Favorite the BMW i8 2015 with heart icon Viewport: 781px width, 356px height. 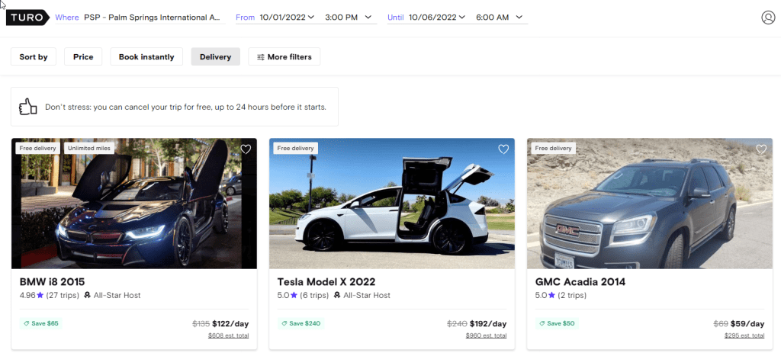(x=246, y=149)
